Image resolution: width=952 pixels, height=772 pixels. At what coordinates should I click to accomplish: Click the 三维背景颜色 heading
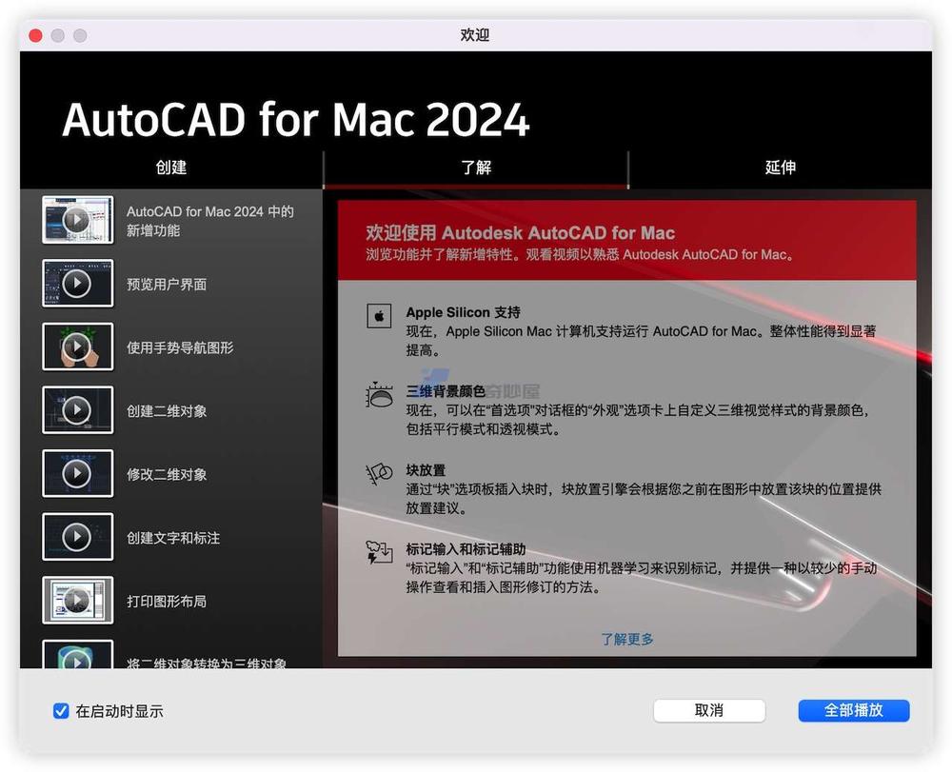pos(446,391)
